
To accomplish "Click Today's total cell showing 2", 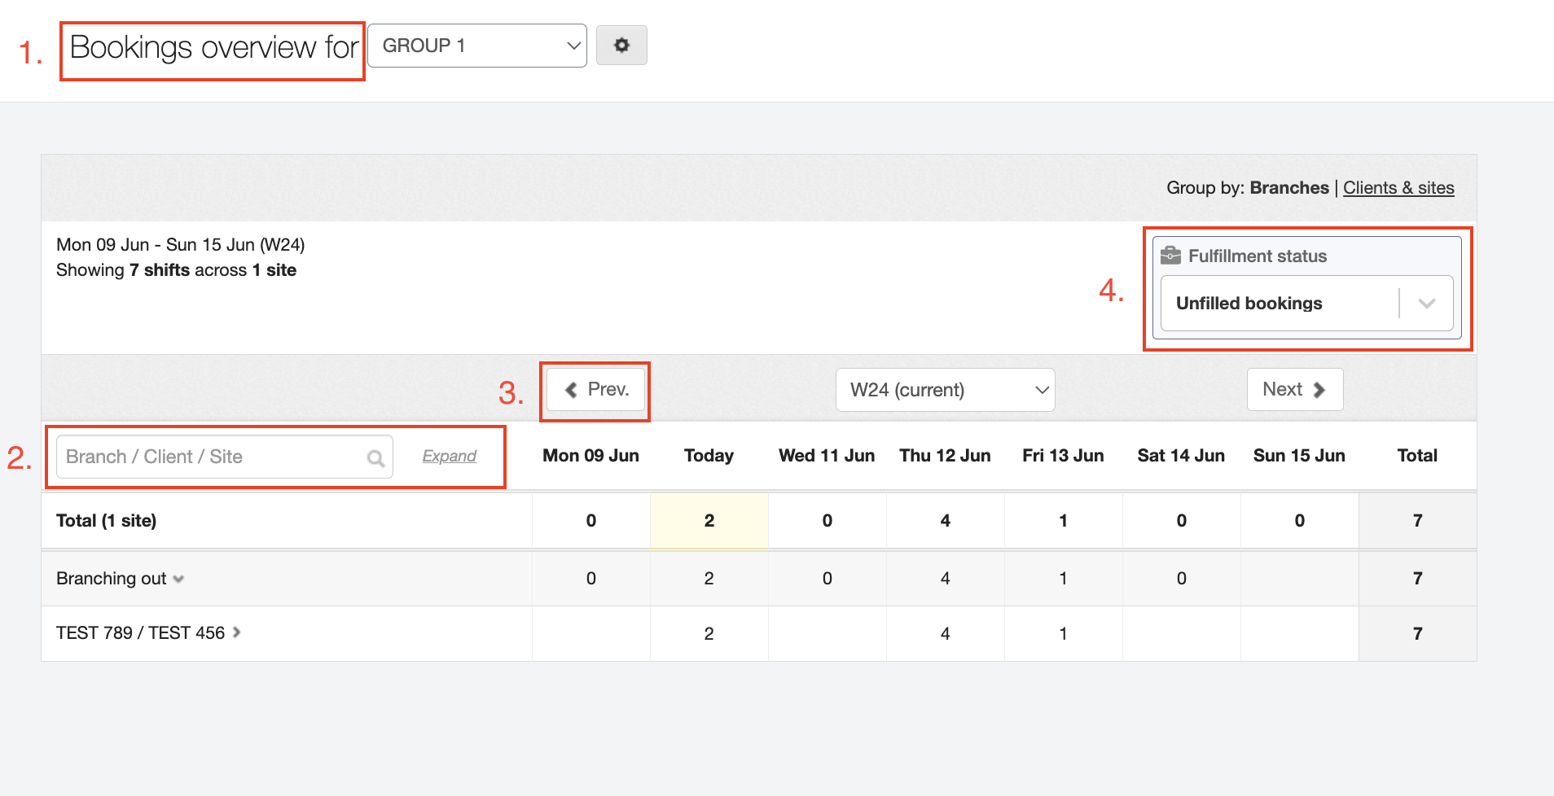I will click(x=709, y=521).
